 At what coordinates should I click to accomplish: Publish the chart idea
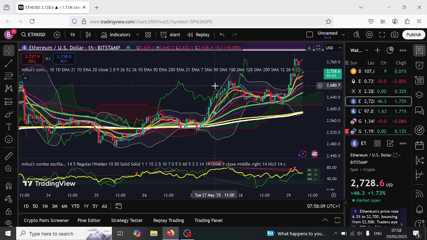click(414, 35)
